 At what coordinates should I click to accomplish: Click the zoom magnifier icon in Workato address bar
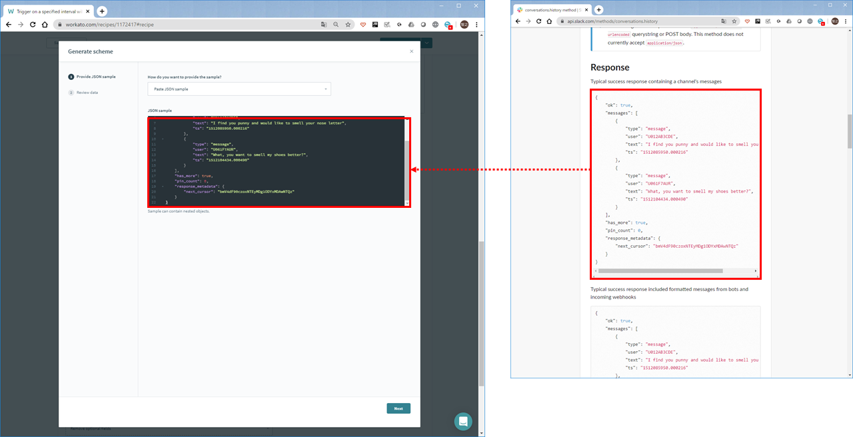pyautogui.click(x=336, y=24)
